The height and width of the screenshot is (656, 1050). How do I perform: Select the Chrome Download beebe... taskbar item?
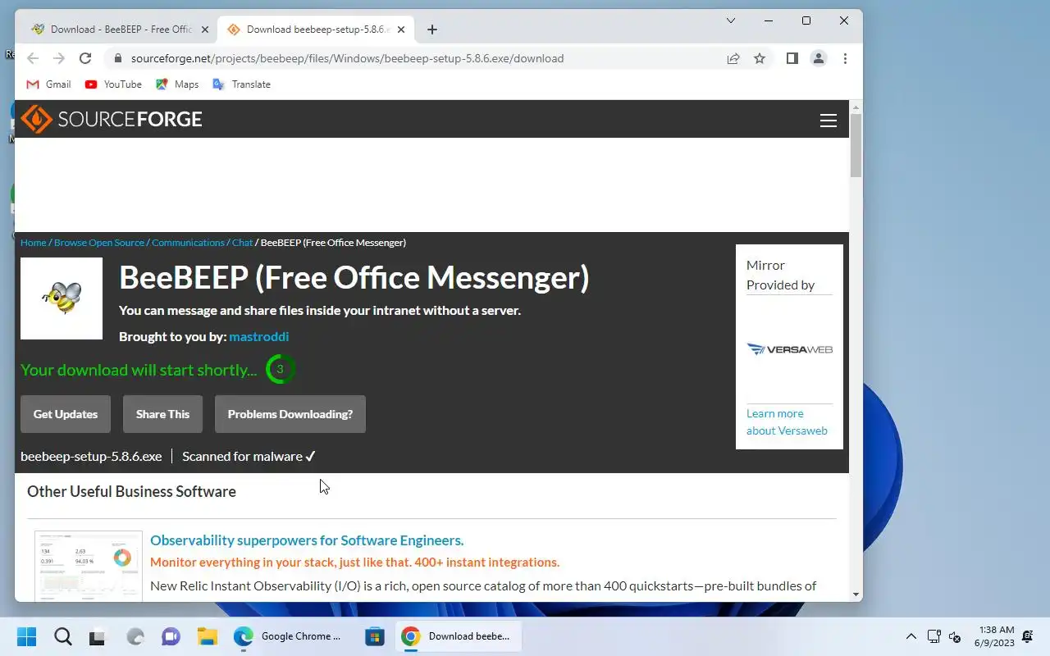coord(458,636)
